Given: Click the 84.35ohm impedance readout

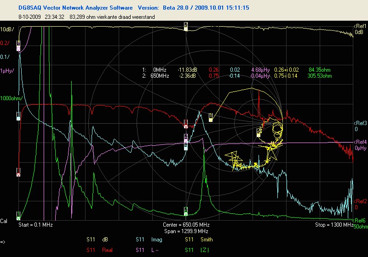Looking at the screenshot, I should click(x=320, y=70).
